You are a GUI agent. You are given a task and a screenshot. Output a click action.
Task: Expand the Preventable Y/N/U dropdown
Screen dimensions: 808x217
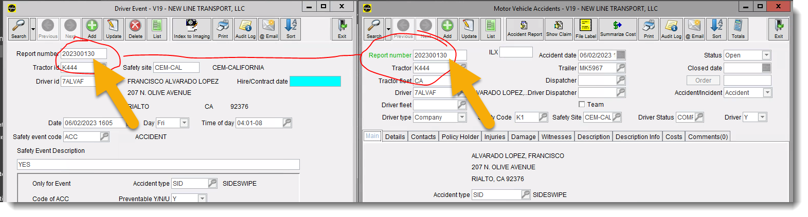tap(202, 199)
